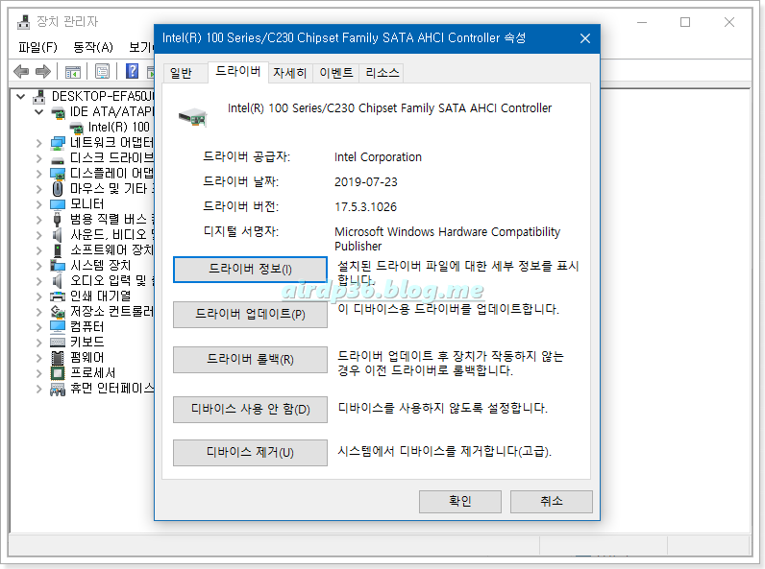The height and width of the screenshot is (569, 765).
Task: Click the display adapter (디스플레이 어댑터) icon
Action: coord(58,174)
